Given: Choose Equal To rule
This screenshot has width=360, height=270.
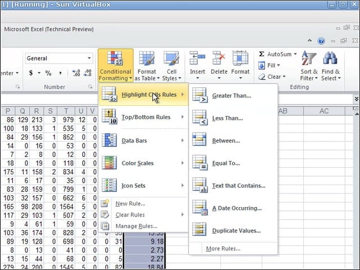Looking at the screenshot, I should pyautogui.click(x=233, y=163).
